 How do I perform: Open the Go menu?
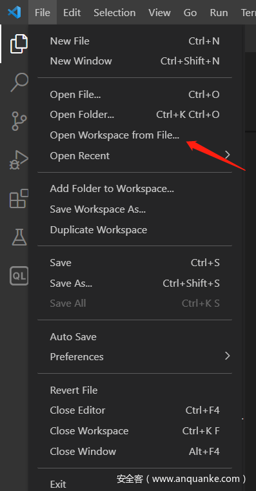190,12
